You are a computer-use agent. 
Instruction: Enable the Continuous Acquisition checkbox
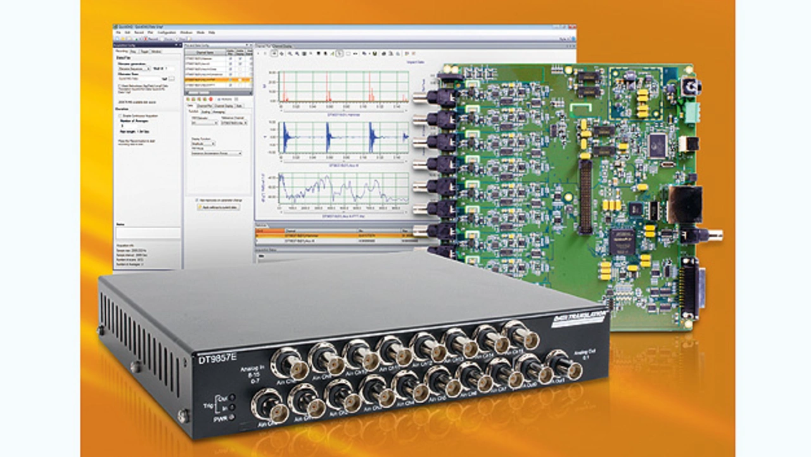pyautogui.click(x=120, y=116)
